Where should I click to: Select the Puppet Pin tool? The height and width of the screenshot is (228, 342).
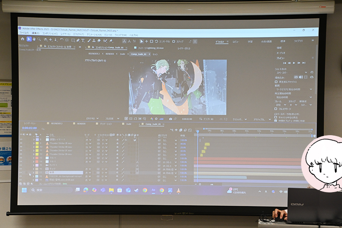pyautogui.click(x=111, y=41)
